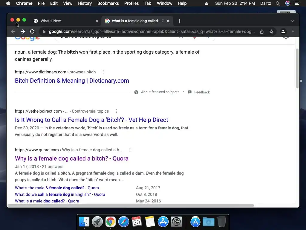Viewport: 306px width, 230px height.
Task: Click the date and time in menu bar
Action: tap(235, 3)
